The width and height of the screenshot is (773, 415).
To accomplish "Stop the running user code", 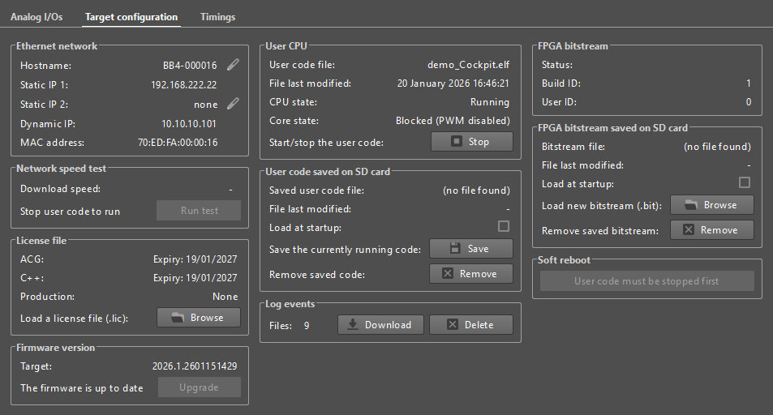I will (x=471, y=142).
